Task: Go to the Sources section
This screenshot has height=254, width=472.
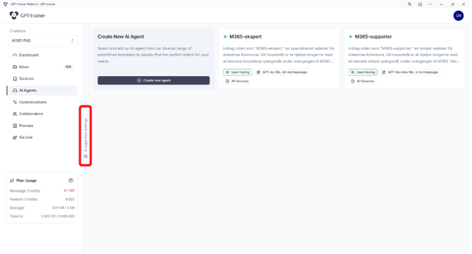Action: (x=42, y=79)
